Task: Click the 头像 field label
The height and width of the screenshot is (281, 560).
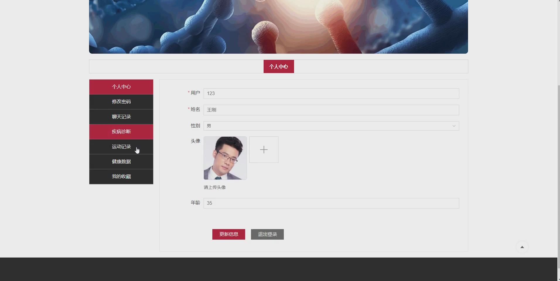Action: coord(195,141)
